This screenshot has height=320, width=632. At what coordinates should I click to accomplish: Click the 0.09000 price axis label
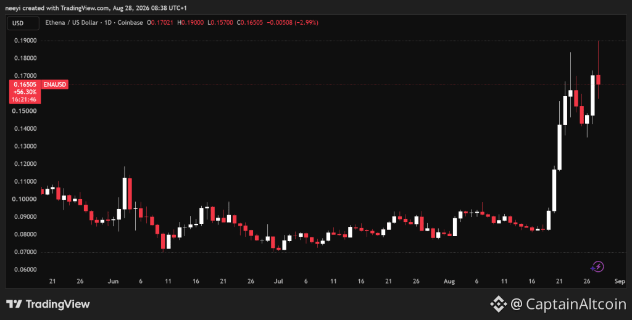pos(25,216)
